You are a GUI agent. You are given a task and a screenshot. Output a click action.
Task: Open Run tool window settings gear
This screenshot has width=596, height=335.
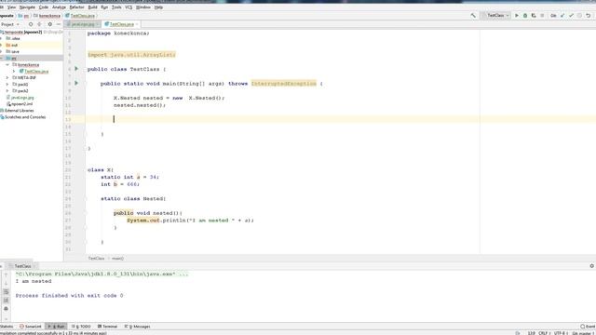pos(592,266)
